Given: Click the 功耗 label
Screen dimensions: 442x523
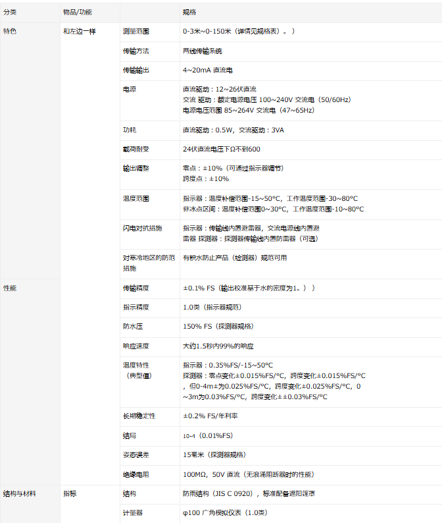Looking at the screenshot, I should coord(129,130).
